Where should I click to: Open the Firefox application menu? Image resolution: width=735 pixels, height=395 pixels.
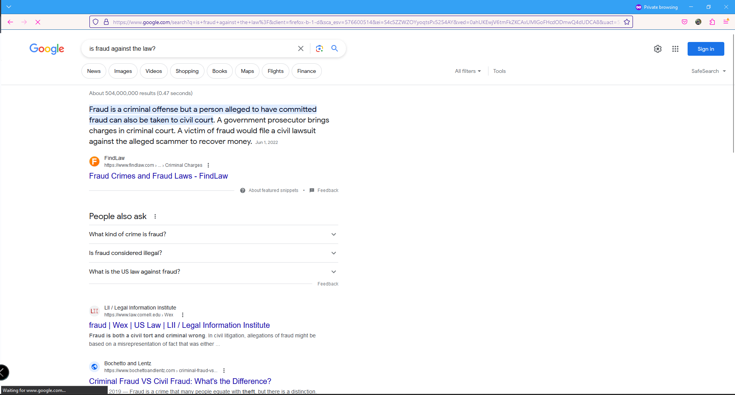[726, 22]
